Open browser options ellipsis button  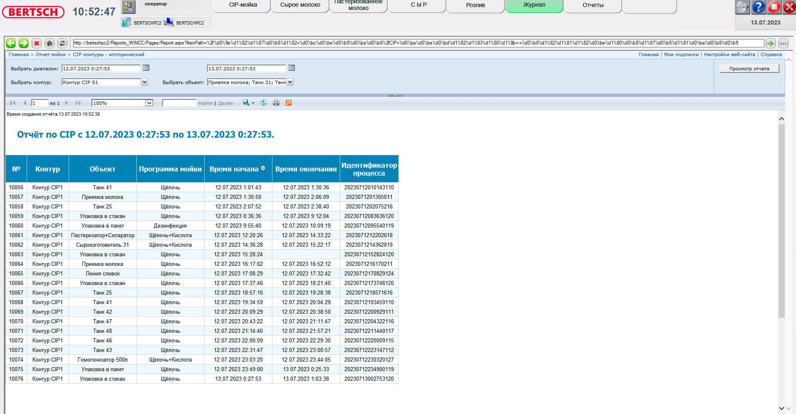(784, 43)
